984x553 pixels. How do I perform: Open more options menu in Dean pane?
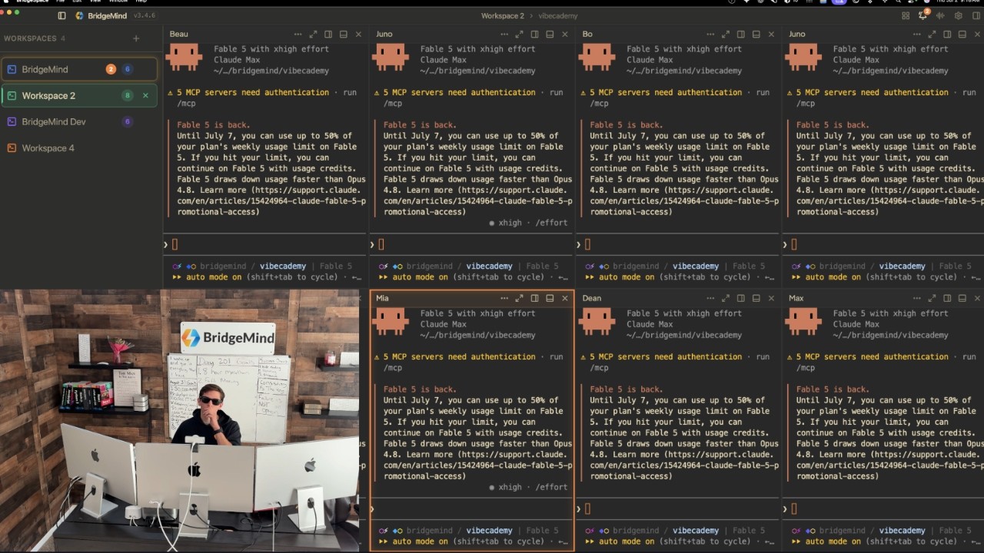(710, 298)
